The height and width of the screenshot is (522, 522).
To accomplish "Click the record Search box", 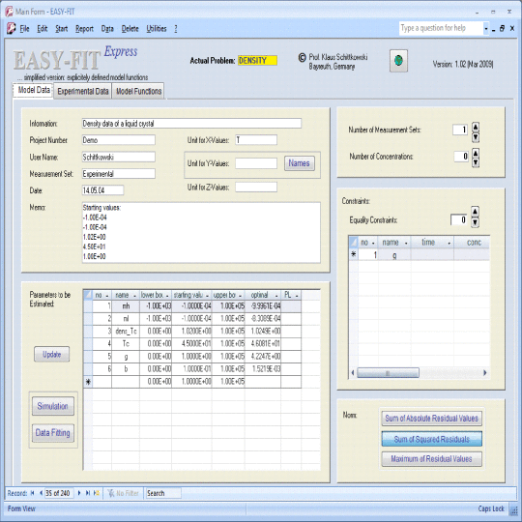I will coord(163,493).
